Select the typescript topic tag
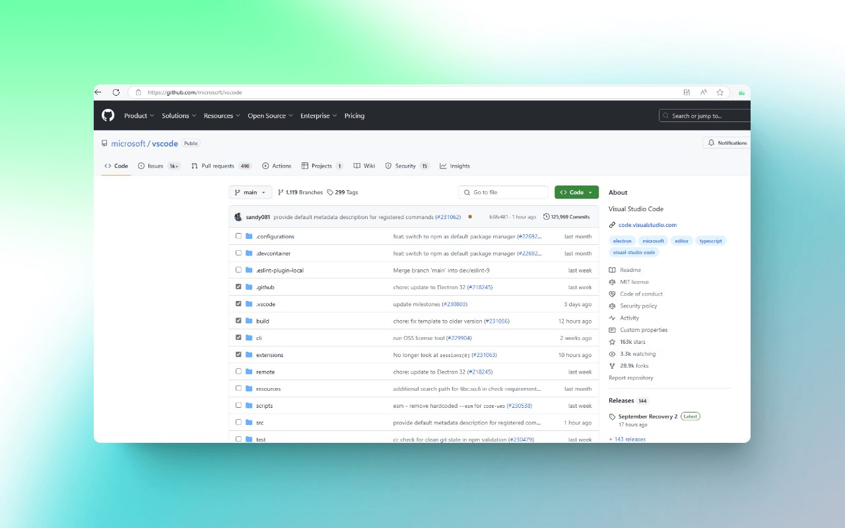The height and width of the screenshot is (528, 845). (x=711, y=241)
